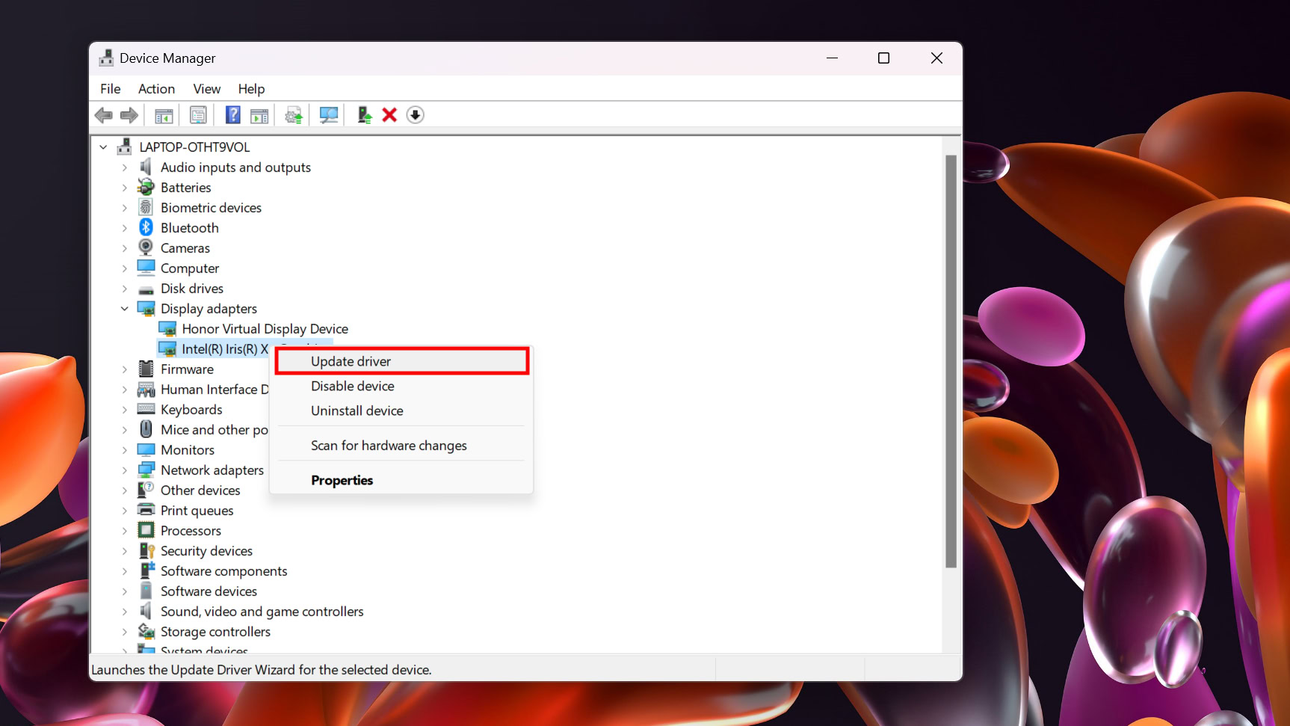
Task: Click the status bar text about Update Driver Wizard
Action: coord(262,670)
